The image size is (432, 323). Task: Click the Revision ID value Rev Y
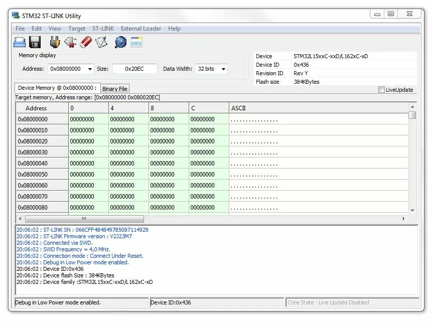[301, 73]
